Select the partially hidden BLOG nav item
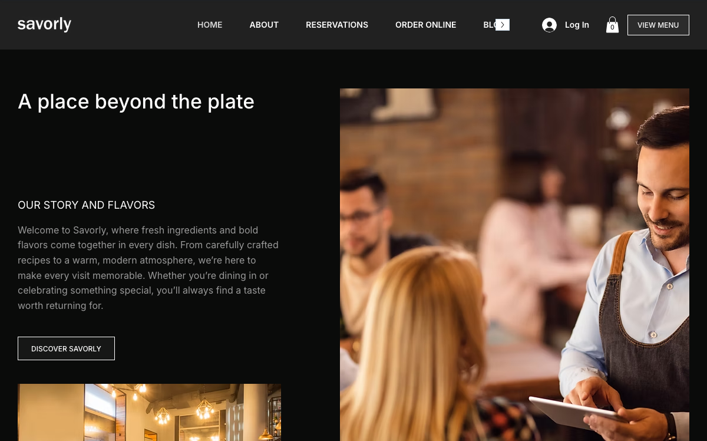 pos(490,25)
